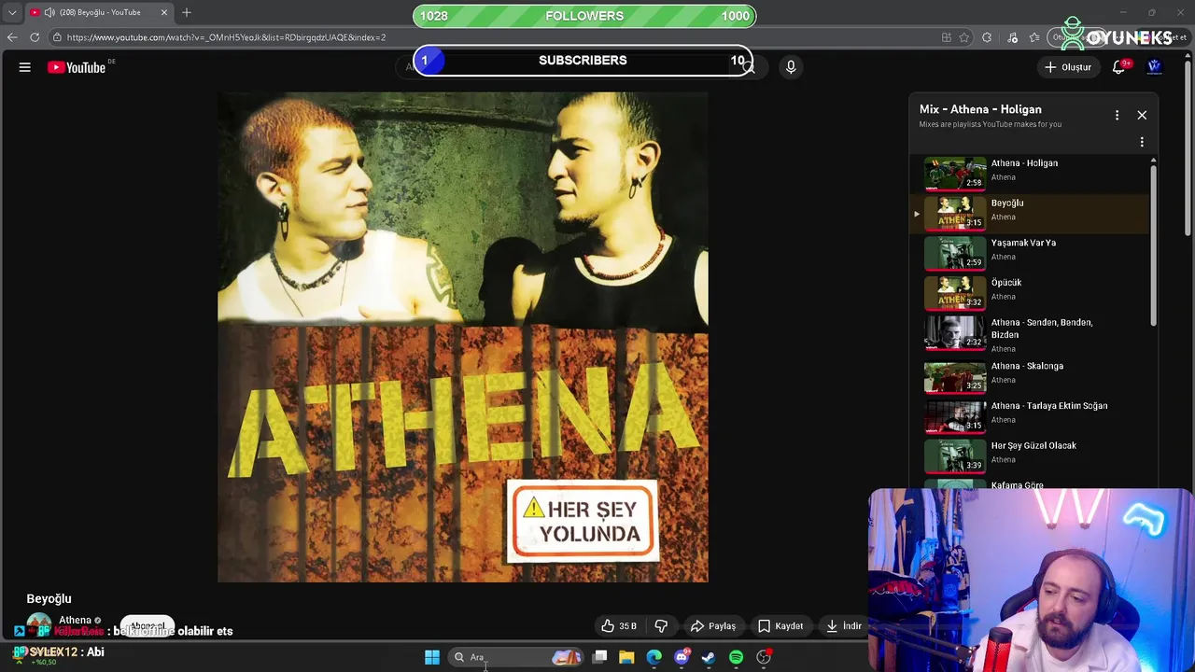1195x672 pixels.
Task: Click the Oluştur create button
Action: (x=1068, y=67)
